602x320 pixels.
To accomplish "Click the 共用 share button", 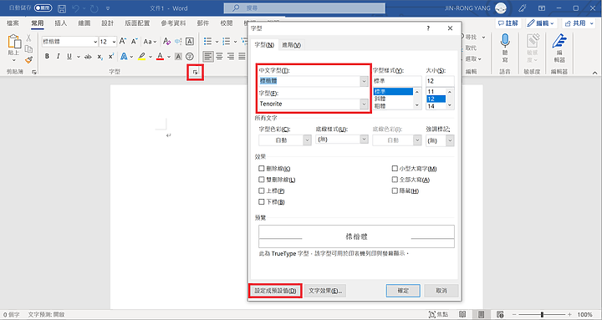I will [x=579, y=23].
